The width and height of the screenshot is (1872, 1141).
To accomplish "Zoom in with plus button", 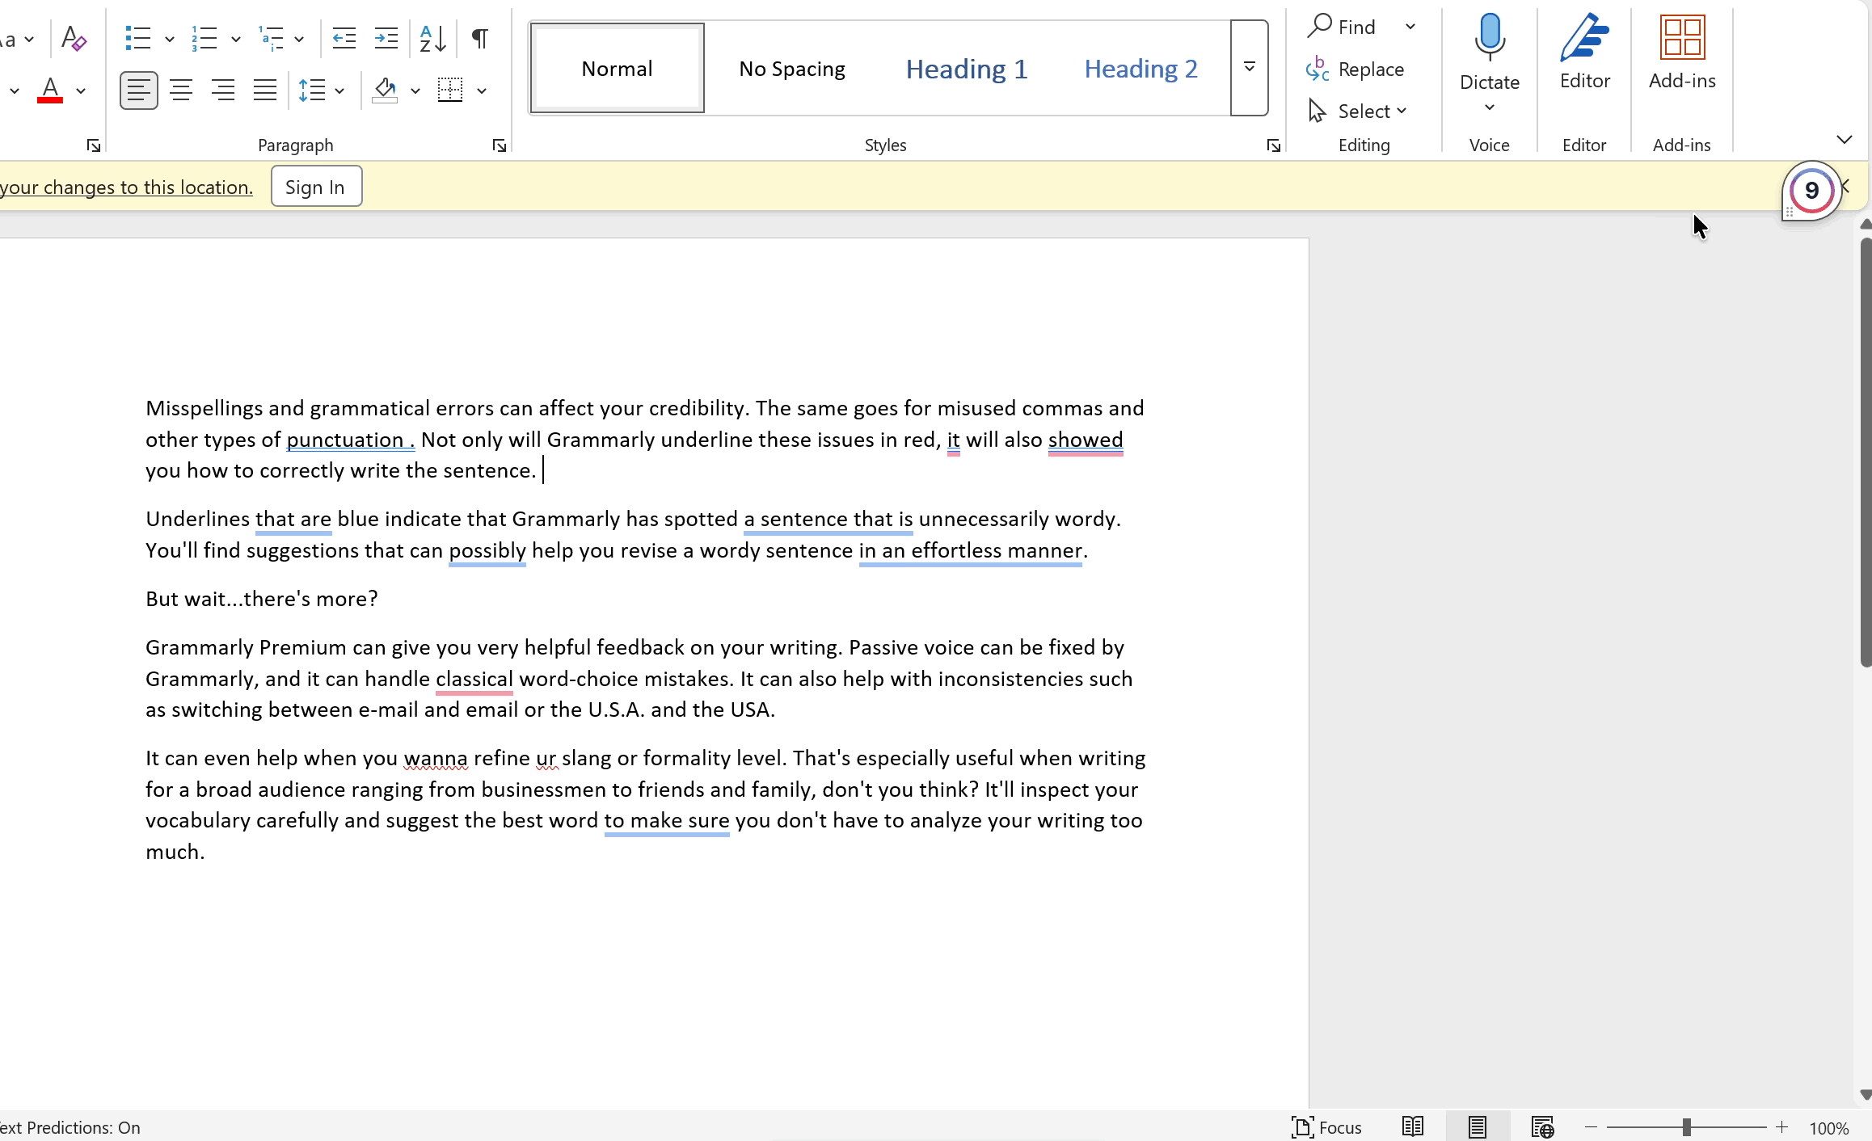I will [x=1781, y=1127].
